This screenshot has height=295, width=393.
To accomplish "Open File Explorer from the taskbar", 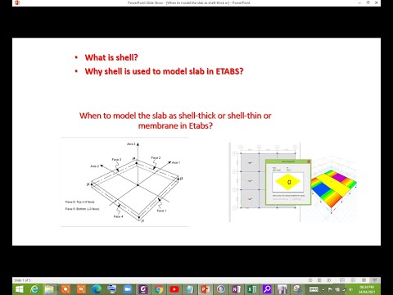I will point(49,289).
